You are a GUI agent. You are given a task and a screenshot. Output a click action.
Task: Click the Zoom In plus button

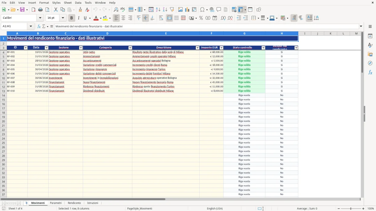click(x=363, y=208)
